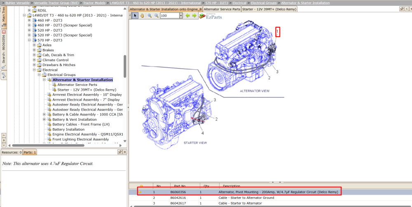Collapse the 570 HP - D2T3 node
This screenshot has width=412, height=207.
[29, 40]
